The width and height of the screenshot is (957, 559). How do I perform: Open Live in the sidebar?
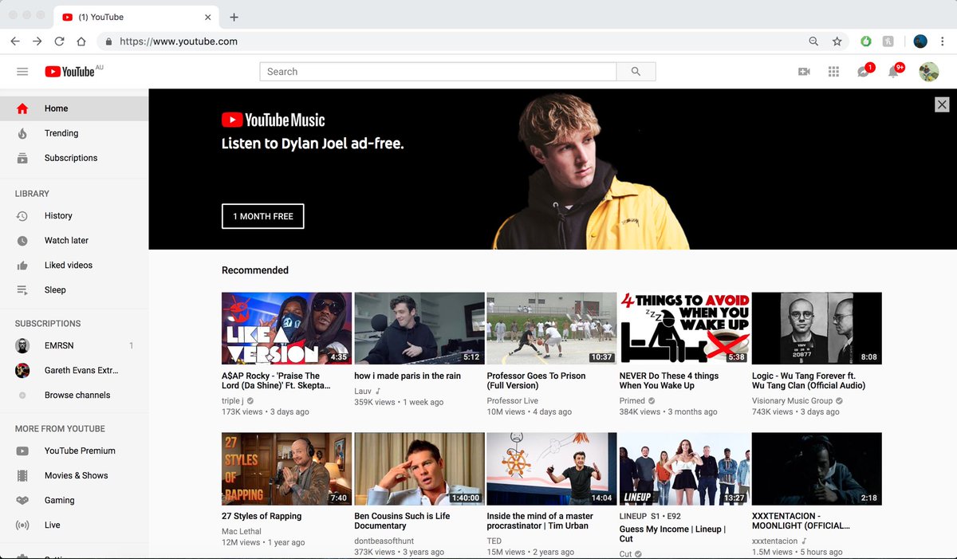tap(74, 525)
